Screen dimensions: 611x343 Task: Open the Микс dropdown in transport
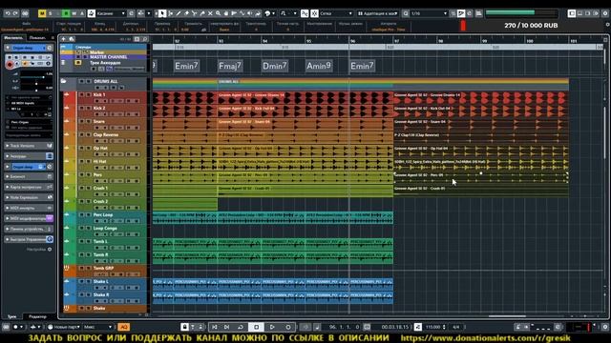click(97, 327)
